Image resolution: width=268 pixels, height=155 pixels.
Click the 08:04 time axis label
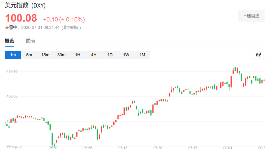coord(228,148)
